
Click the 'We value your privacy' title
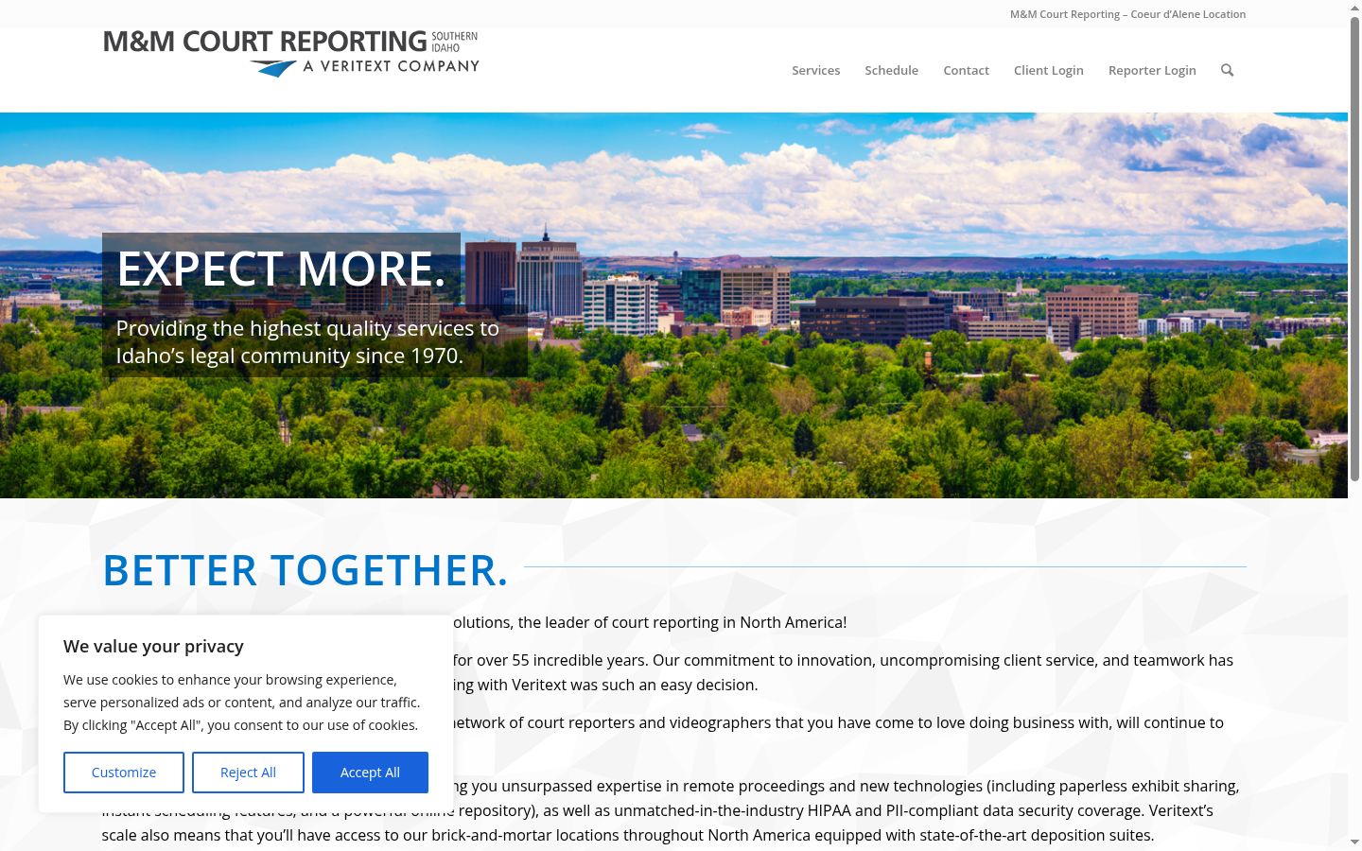tap(153, 646)
